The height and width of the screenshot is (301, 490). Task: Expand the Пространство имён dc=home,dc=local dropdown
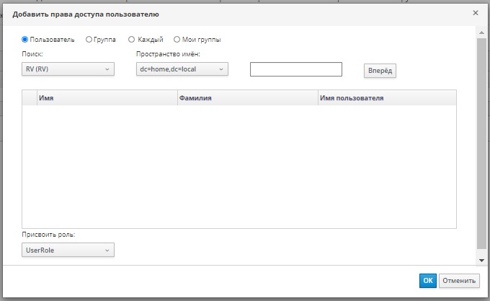click(x=182, y=69)
